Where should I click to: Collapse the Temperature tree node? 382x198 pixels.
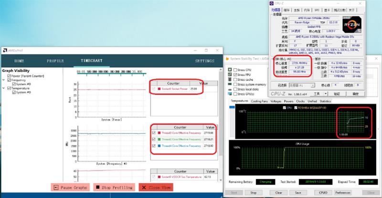click(4, 88)
